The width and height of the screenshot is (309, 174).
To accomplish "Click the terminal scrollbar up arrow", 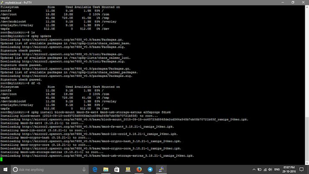I will 307,7.
